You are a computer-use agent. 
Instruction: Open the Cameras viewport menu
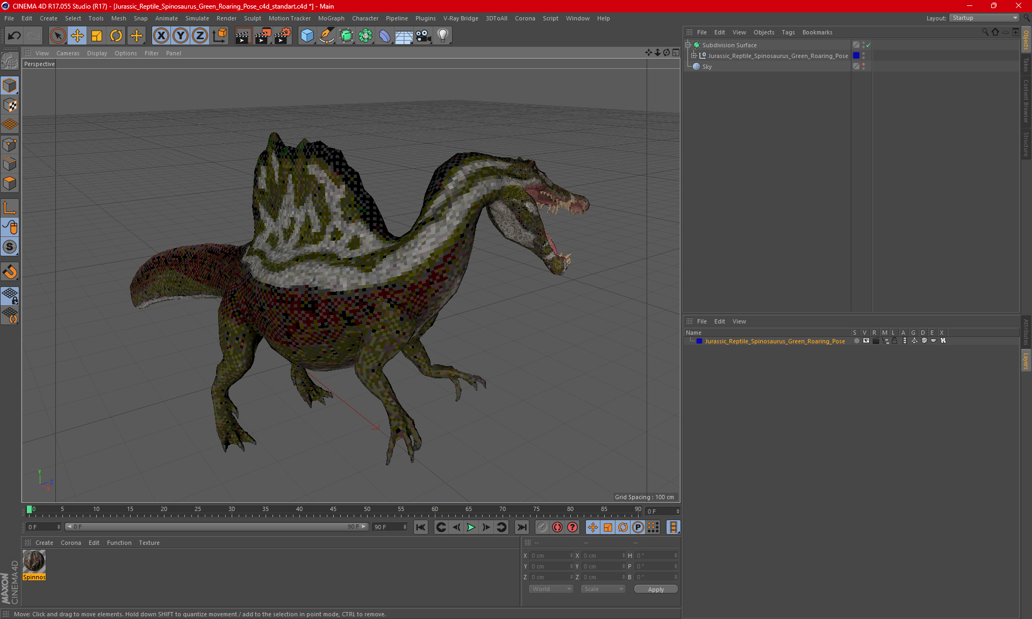pos(68,53)
